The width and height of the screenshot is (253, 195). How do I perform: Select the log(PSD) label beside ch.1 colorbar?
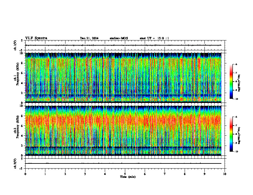[x=239, y=83]
